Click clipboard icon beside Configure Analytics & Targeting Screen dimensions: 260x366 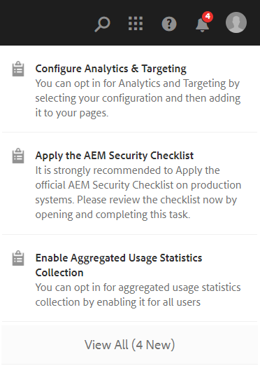18,69
